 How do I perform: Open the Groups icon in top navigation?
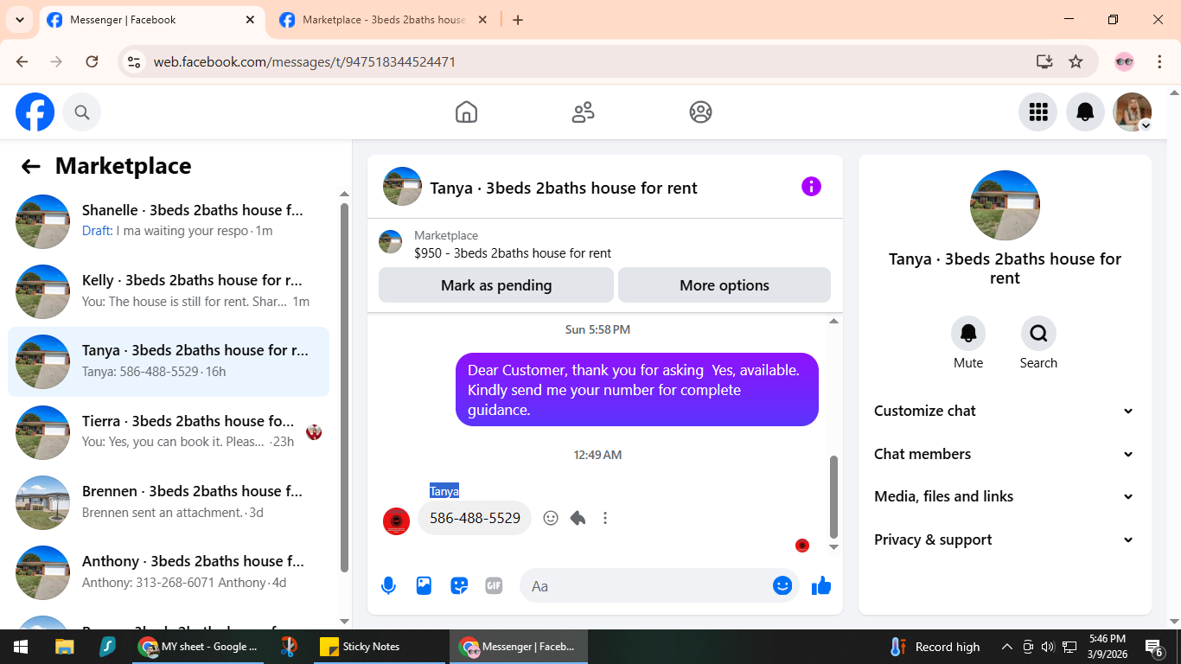[x=700, y=112]
